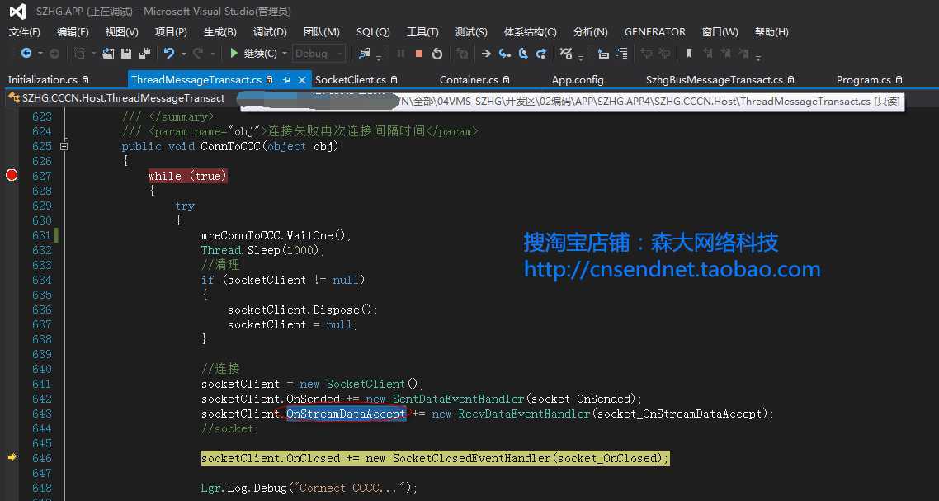This screenshot has height=501, width=939.
Task: Open the Navigate Backward history dropdown arrow
Action: click(40, 54)
